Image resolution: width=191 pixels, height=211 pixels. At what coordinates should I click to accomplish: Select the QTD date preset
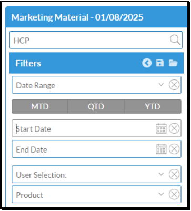[96, 106]
